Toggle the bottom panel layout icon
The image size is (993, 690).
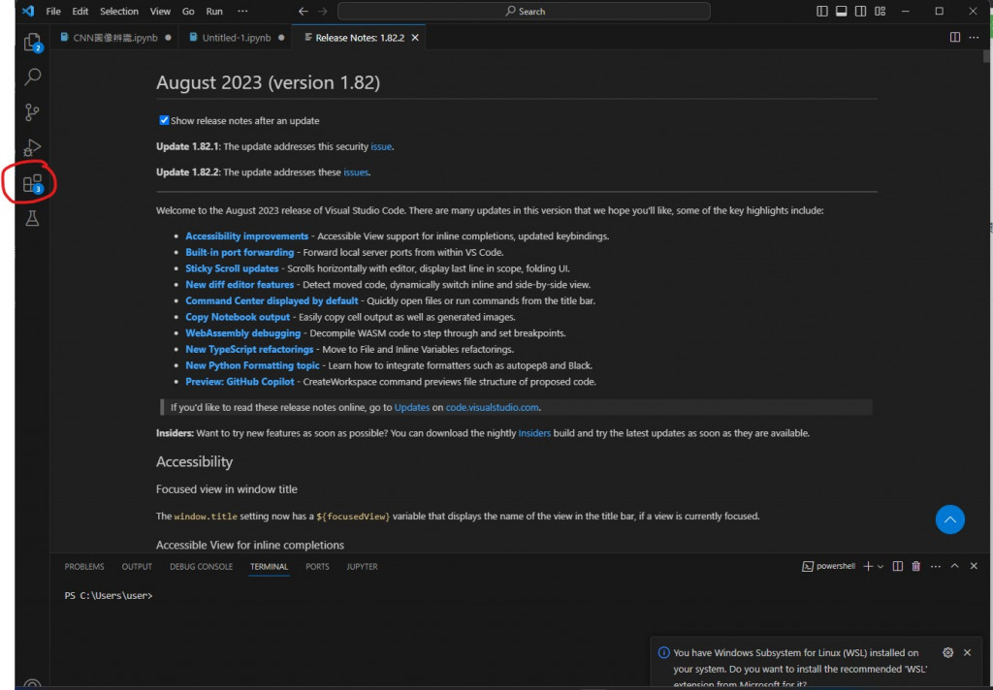coord(841,11)
